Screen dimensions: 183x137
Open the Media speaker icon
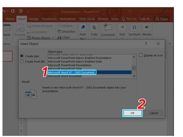pyautogui.click(x=147, y=27)
